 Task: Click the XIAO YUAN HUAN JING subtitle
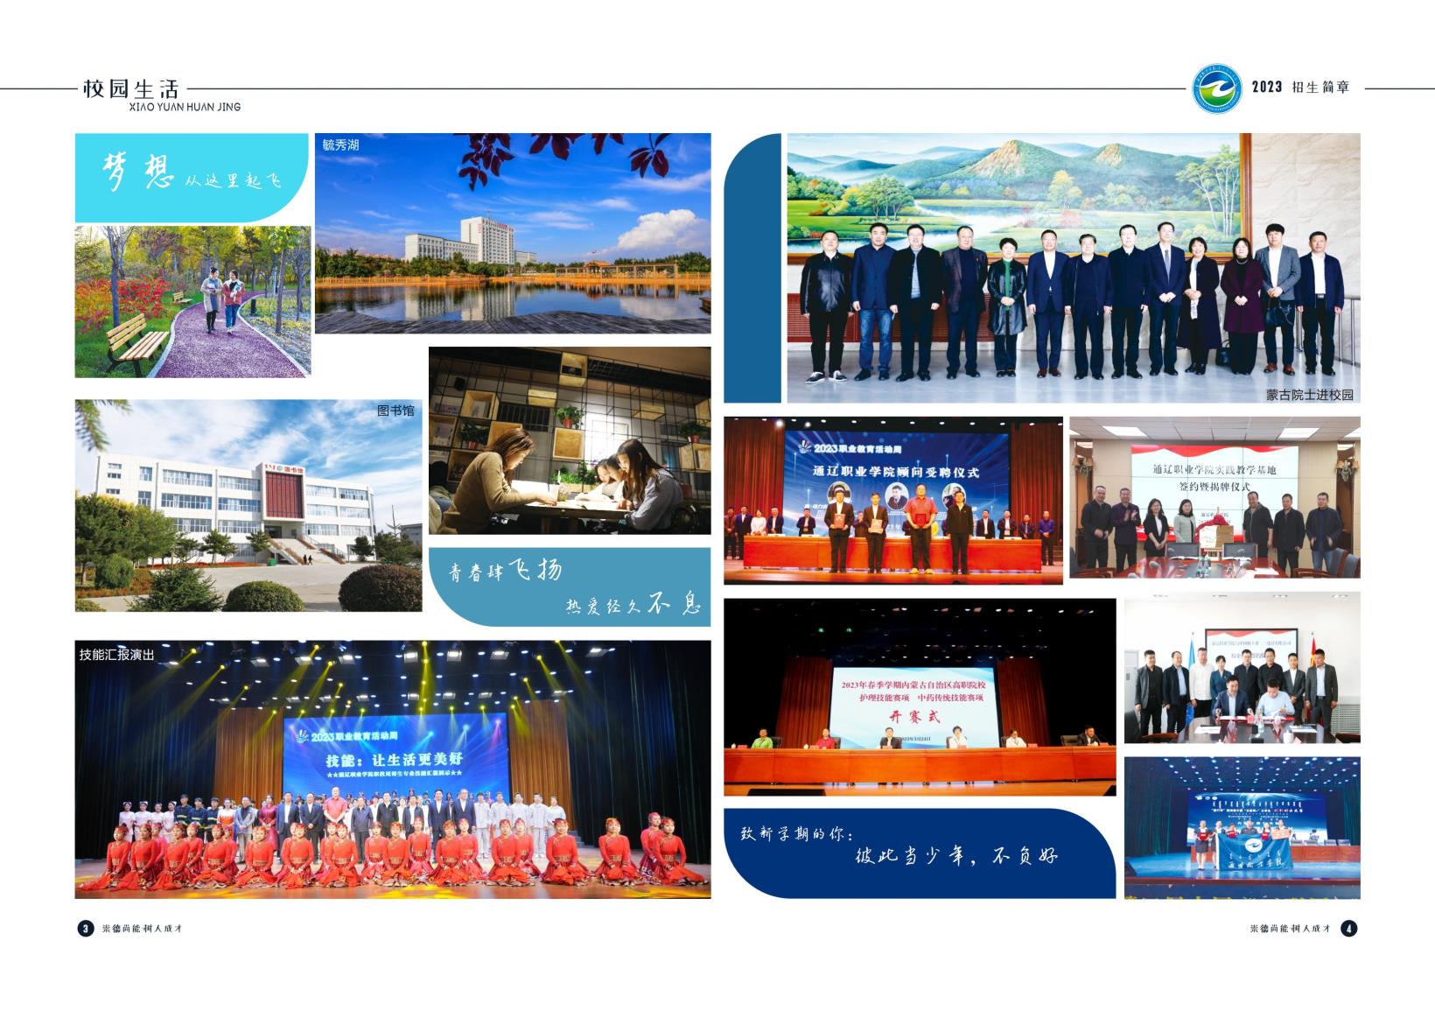click(185, 107)
